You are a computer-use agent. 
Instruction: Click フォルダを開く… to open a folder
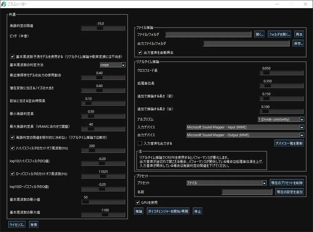pos(279,34)
